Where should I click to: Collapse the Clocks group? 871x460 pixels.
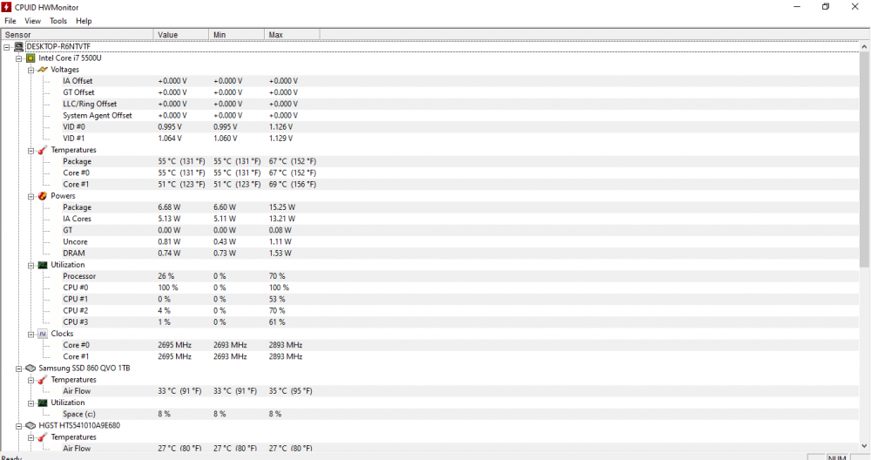31,335
